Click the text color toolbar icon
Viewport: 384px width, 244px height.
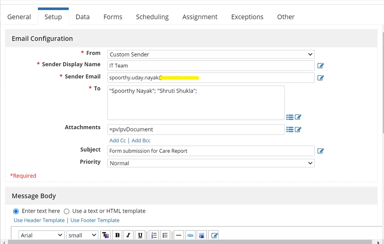click(x=105, y=235)
